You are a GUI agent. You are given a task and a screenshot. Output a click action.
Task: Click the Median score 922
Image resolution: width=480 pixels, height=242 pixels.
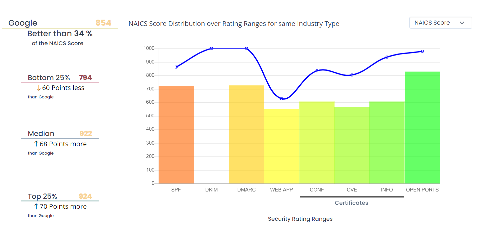[x=85, y=133]
